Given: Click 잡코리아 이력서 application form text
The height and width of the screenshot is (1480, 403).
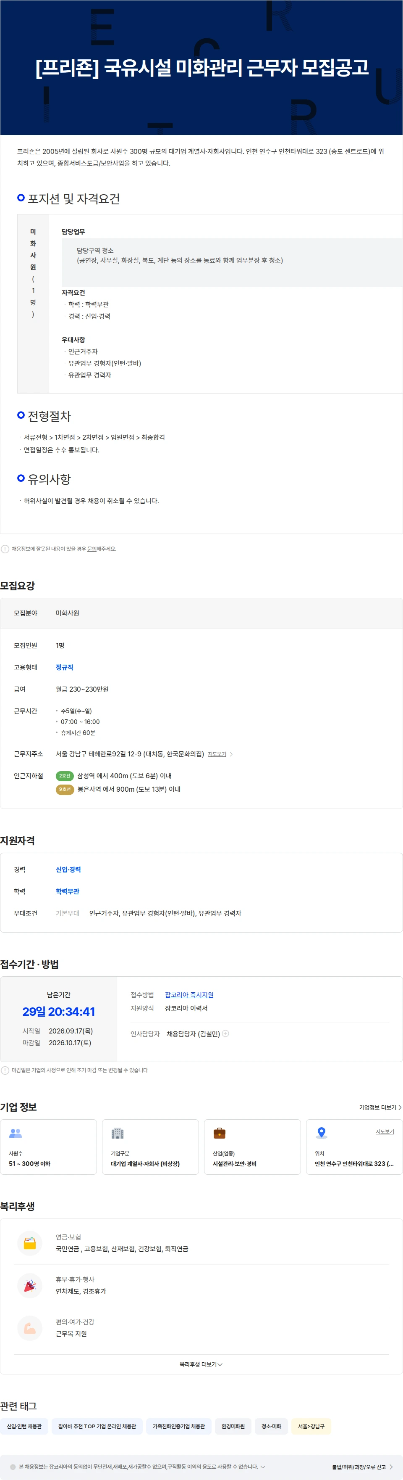Looking at the screenshot, I should coord(186,1008).
